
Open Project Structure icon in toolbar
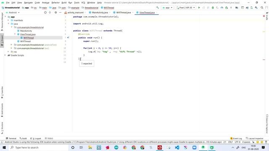[237, 8]
